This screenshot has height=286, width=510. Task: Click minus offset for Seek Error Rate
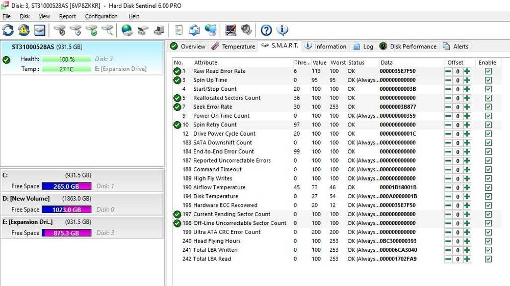(448, 107)
